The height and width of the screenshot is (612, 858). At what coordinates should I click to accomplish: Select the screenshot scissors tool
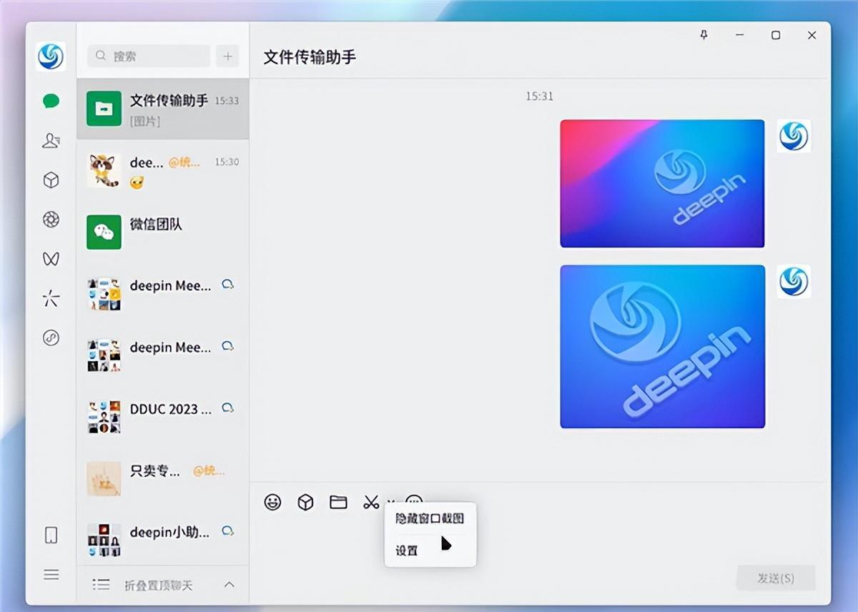click(370, 503)
